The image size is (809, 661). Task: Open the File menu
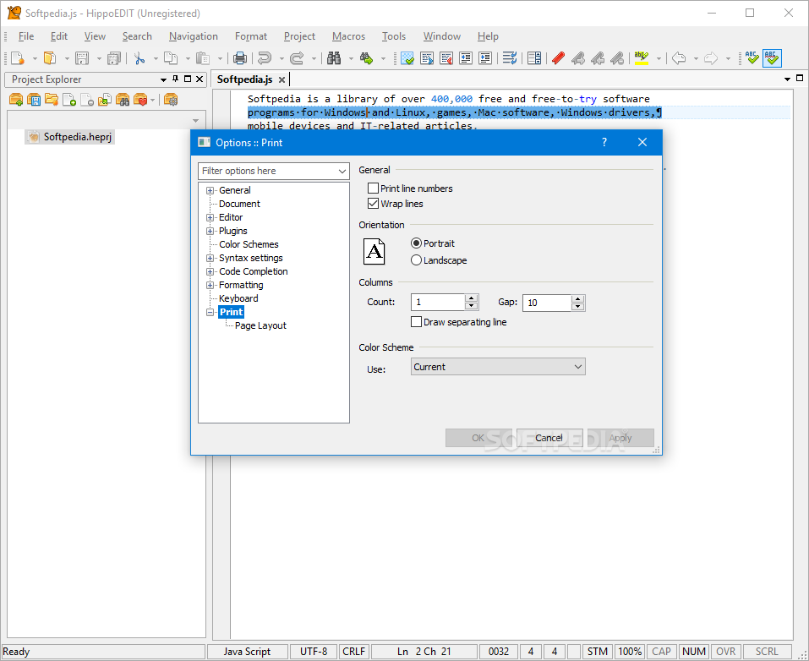[x=26, y=36]
